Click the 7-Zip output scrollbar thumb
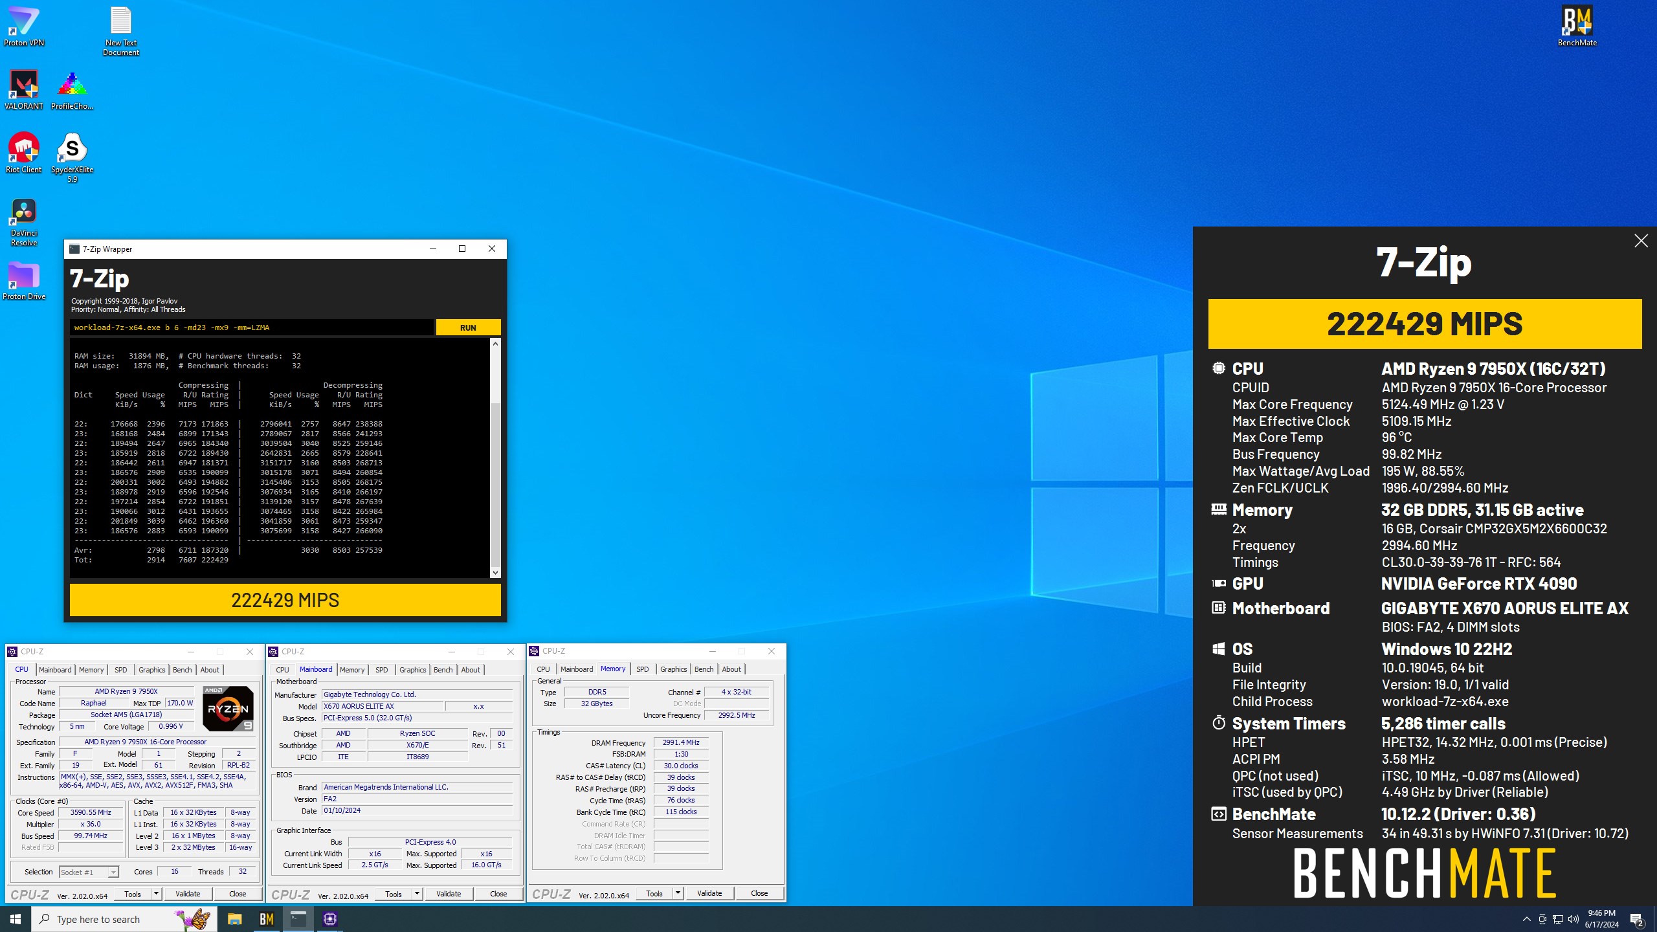1657x932 pixels. tap(495, 484)
